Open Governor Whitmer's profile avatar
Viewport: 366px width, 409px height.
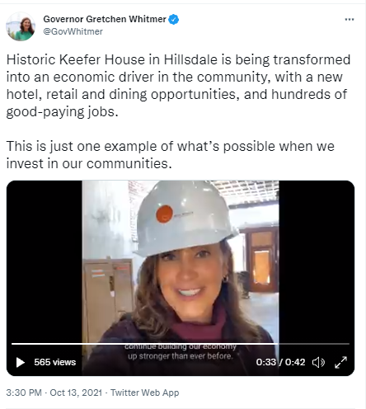click(21, 26)
